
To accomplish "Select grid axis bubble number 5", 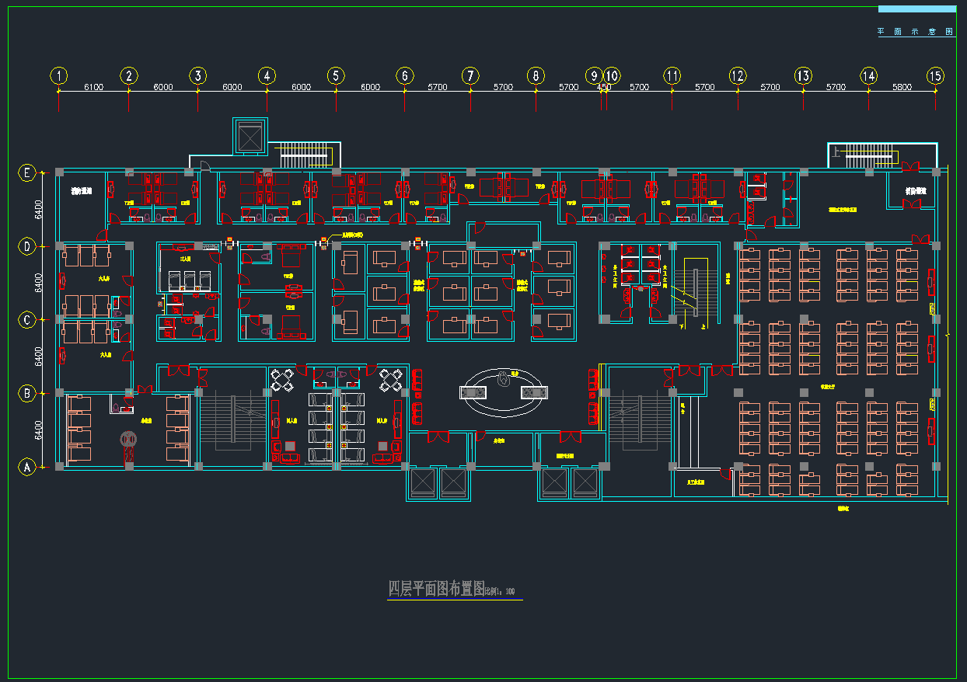I will coord(336,75).
